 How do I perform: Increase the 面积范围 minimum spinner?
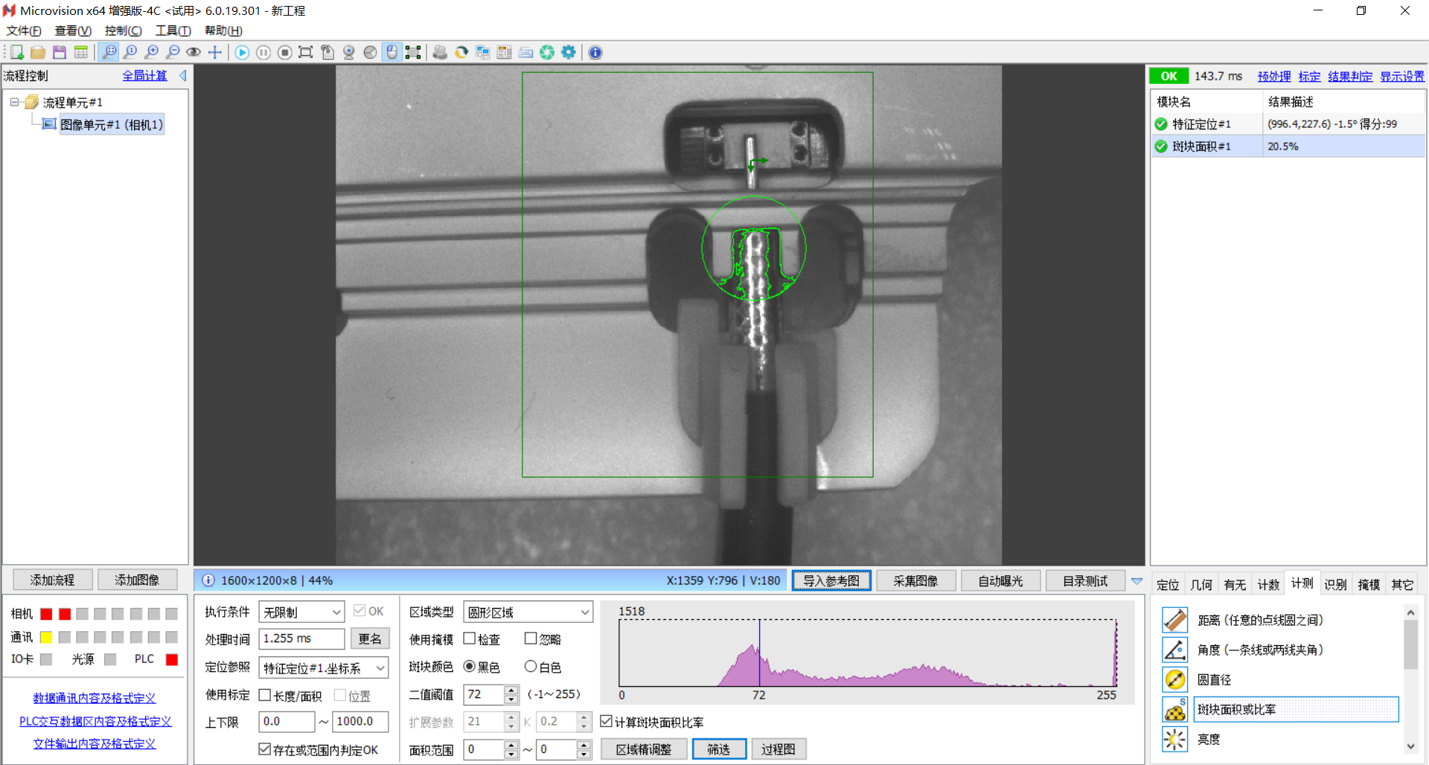coord(511,744)
